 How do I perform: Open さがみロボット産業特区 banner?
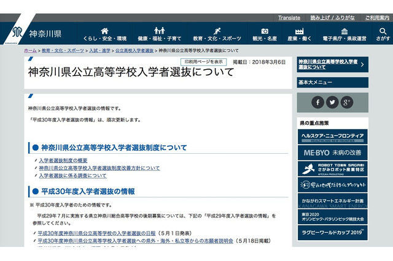[x=332, y=168]
